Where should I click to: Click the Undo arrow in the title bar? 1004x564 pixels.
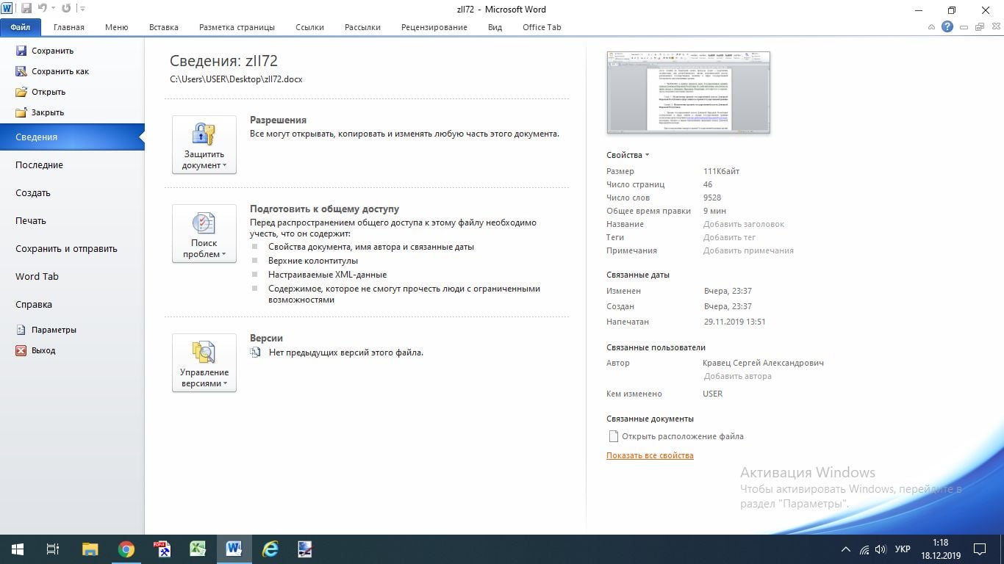(x=43, y=9)
